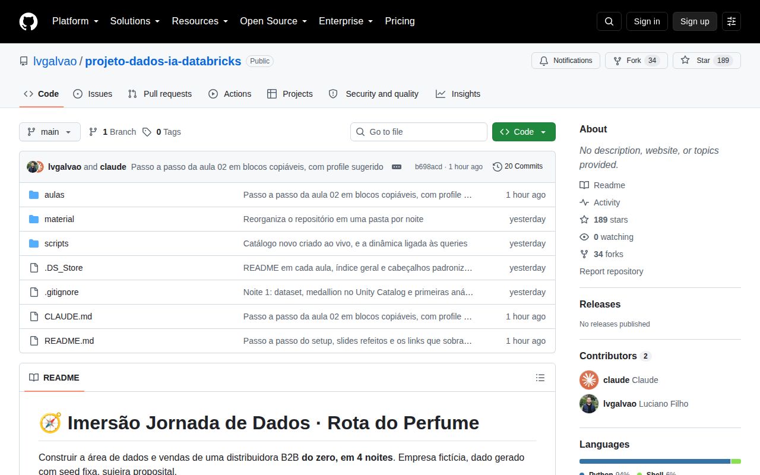Focus the Go to file search box
The image size is (760, 475).
(x=419, y=132)
